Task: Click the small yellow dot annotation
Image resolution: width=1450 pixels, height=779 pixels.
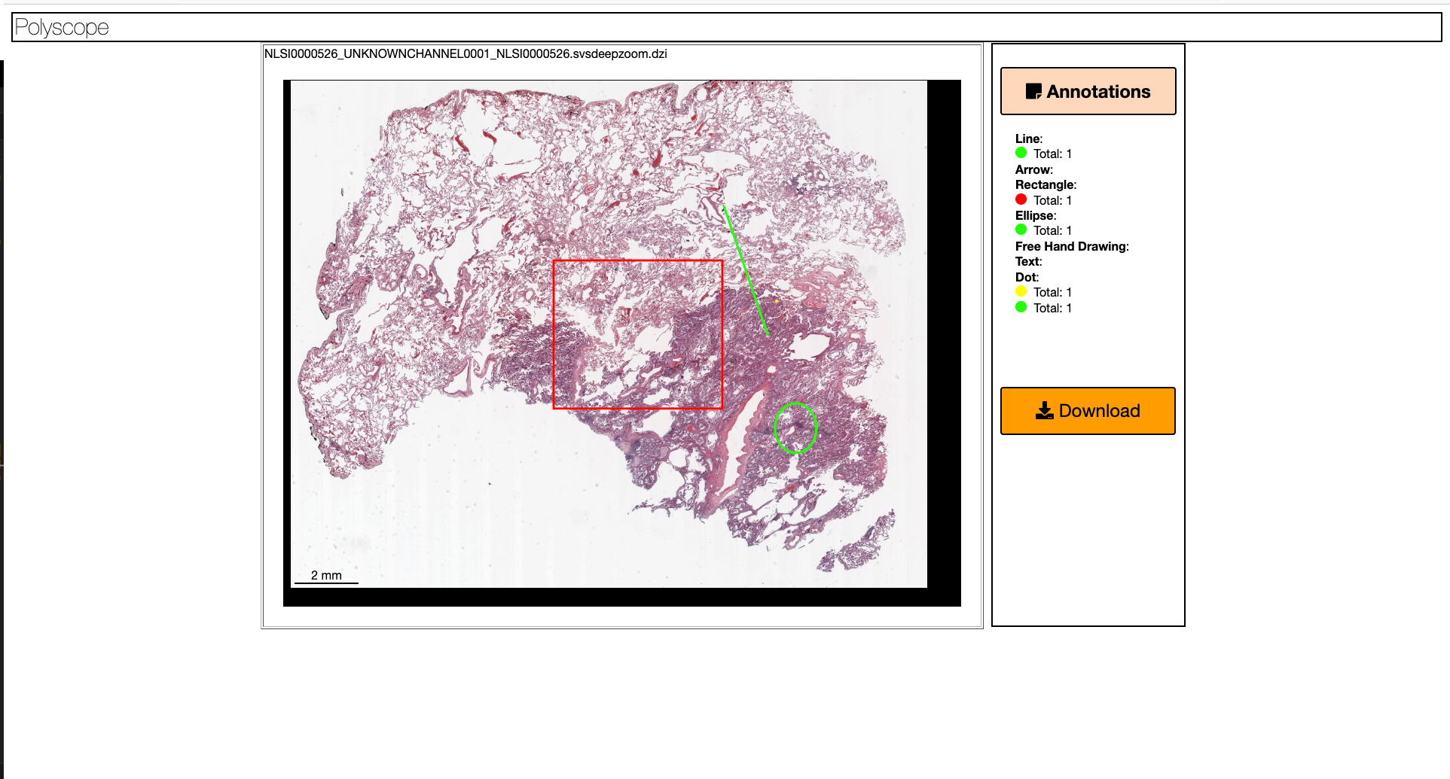Action: [x=777, y=301]
